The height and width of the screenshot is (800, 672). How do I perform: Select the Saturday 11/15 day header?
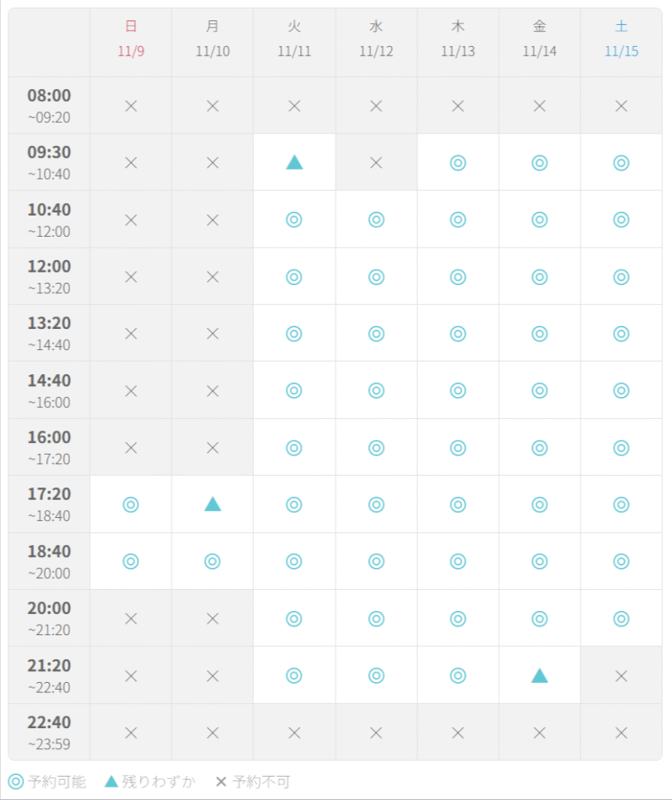pos(621,39)
